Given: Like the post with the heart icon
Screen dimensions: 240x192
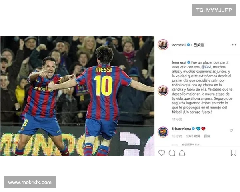Looking at the screenshot, I should point(162,153).
